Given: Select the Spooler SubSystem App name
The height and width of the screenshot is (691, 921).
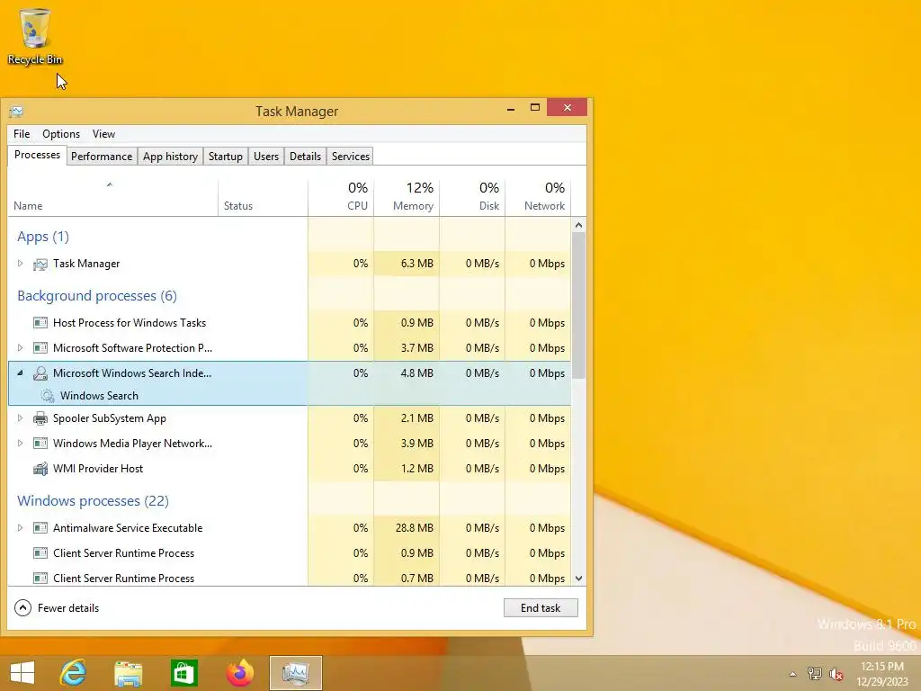Looking at the screenshot, I should [x=109, y=418].
